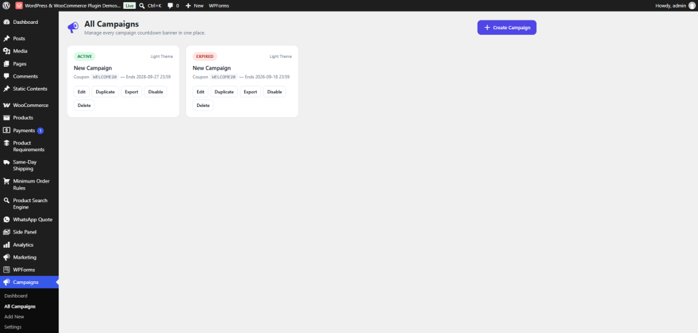Screen dimensions: 698x333
Task: Click the Pages icon in sidebar
Action: (x=6, y=63)
